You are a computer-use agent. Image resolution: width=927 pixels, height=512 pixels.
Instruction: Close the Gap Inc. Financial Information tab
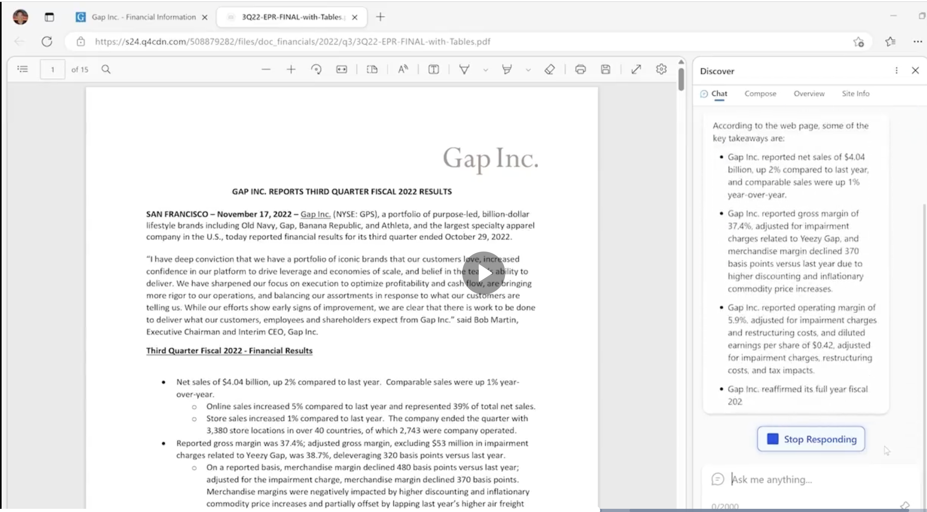coord(205,17)
